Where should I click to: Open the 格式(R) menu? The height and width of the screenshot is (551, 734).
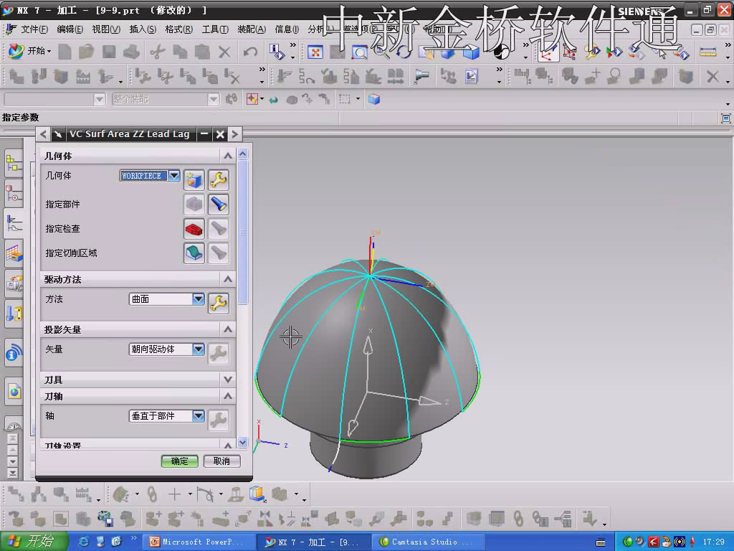tap(178, 29)
